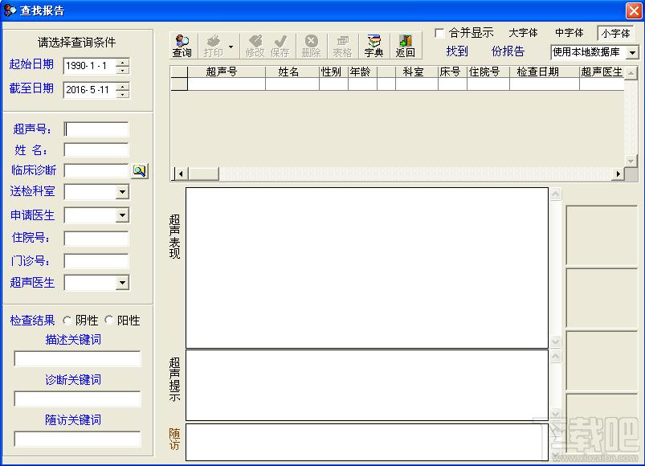
Task: Focus the 住院号 input field
Action: [x=96, y=238]
